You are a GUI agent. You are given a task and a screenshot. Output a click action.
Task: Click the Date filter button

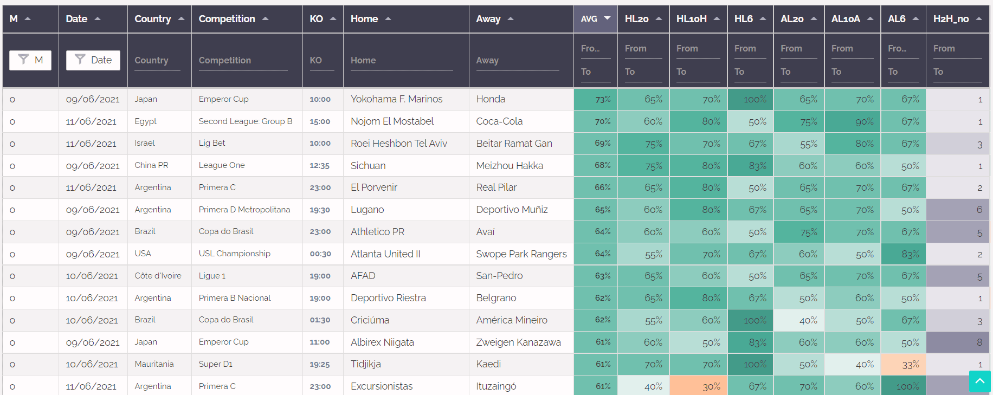93,60
